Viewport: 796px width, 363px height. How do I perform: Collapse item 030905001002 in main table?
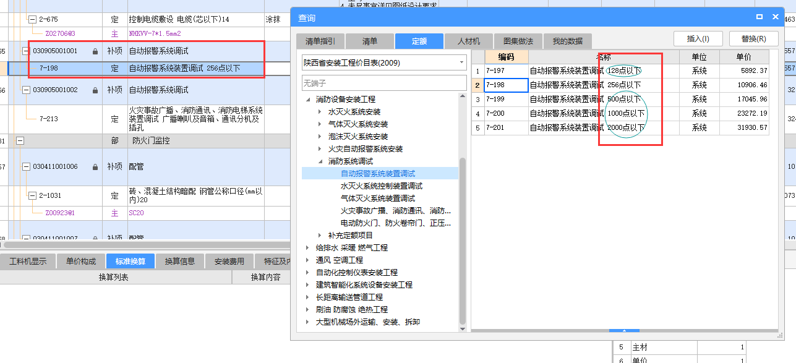(25, 90)
